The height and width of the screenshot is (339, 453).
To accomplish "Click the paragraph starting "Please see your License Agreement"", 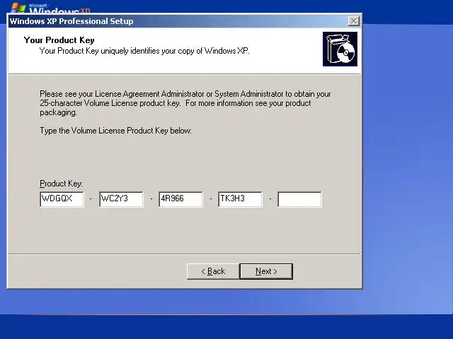I will pyautogui.click(x=185, y=103).
